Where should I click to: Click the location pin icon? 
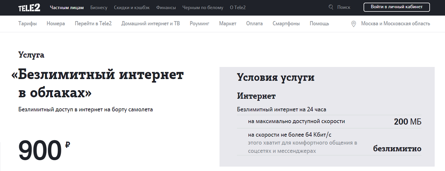[353, 24]
